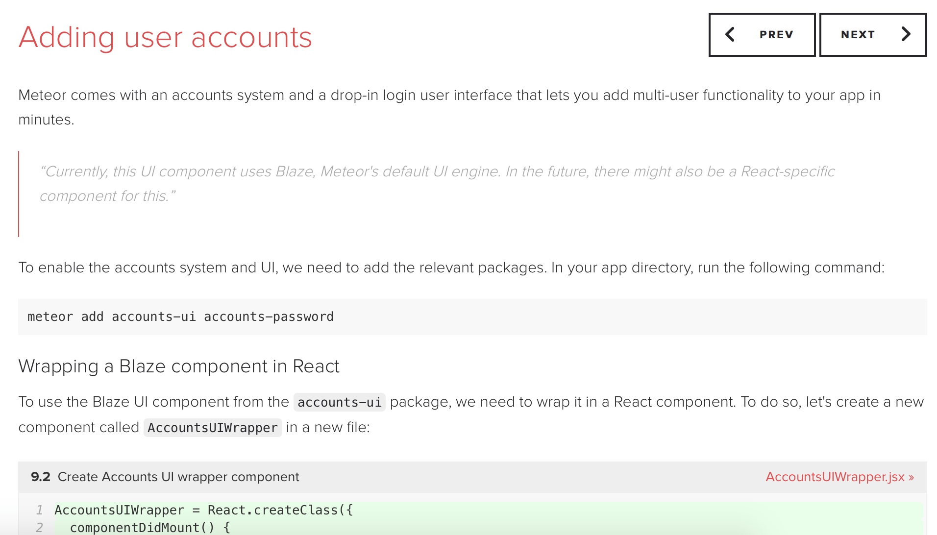Click the step number 9.2 label

pos(40,477)
